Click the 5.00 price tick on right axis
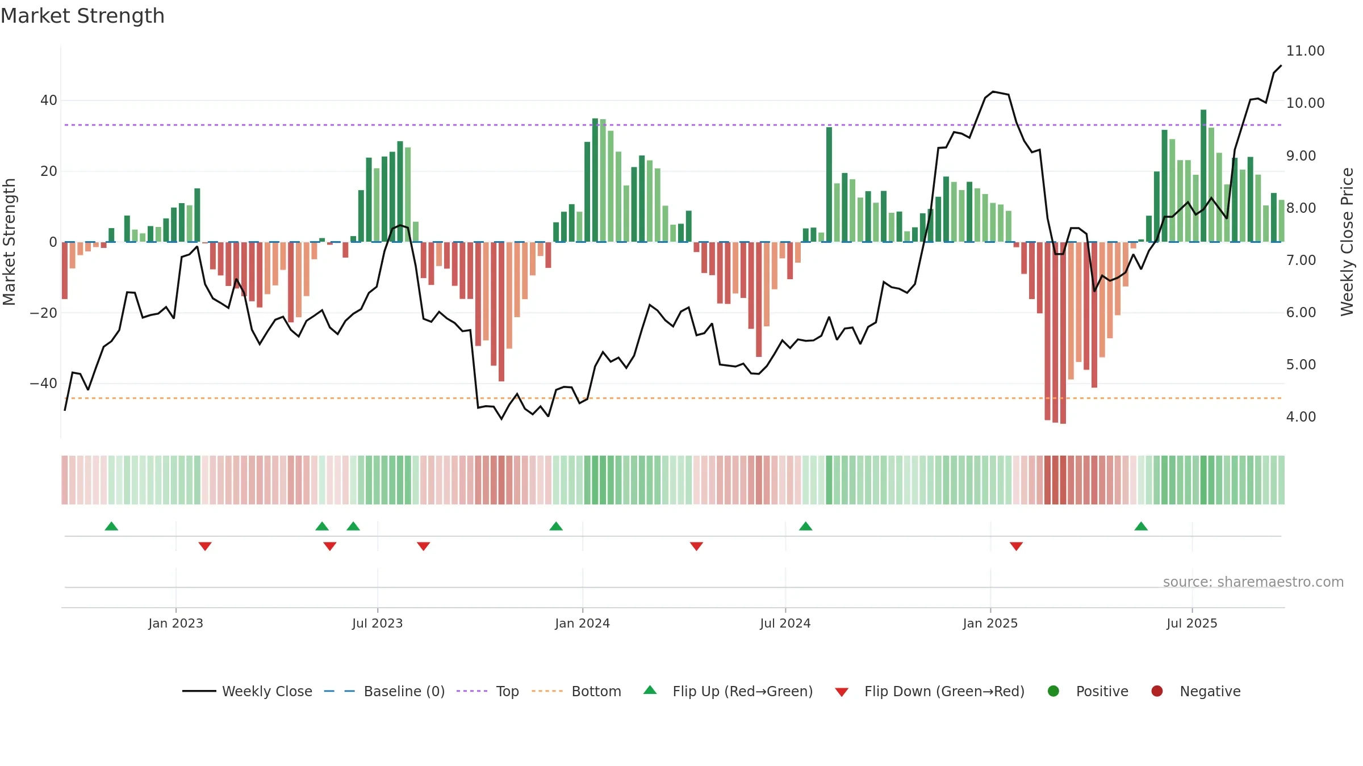This screenshot has width=1363, height=766. click(1301, 365)
